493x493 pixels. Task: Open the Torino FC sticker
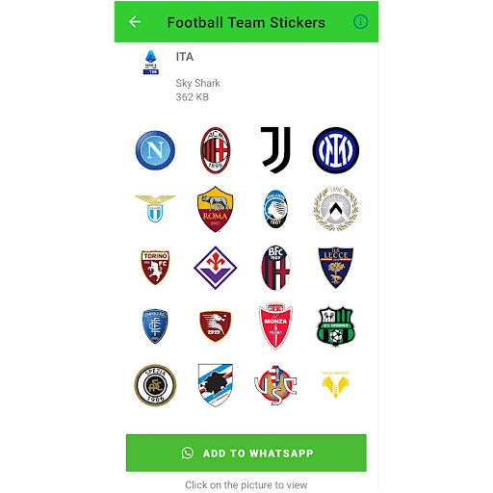[x=155, y=268]
